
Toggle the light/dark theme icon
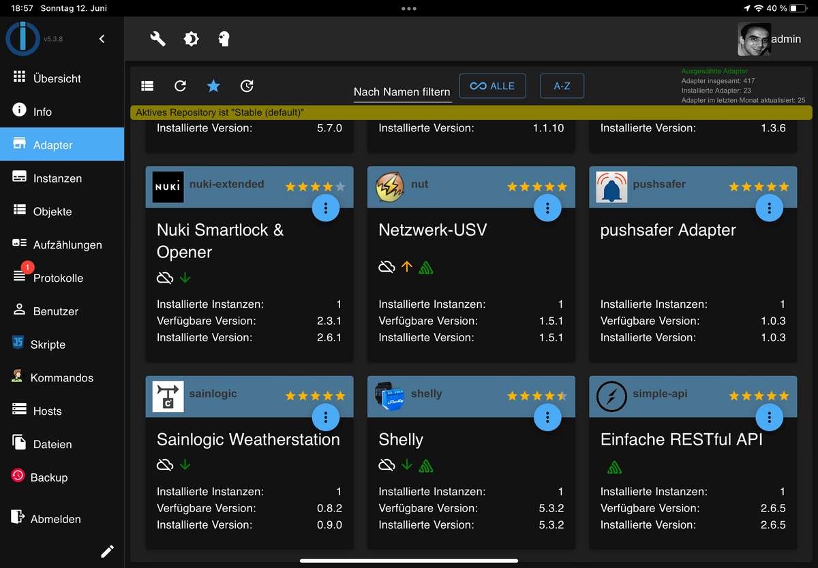point(192,39)
